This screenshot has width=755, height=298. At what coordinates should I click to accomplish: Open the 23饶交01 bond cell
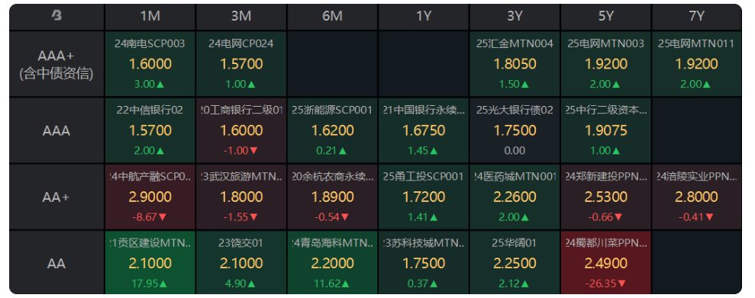point(240,262)
